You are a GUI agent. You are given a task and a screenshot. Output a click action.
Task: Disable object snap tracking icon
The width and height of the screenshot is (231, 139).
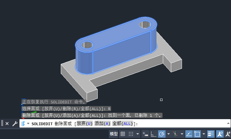click(x=189, y=134)
